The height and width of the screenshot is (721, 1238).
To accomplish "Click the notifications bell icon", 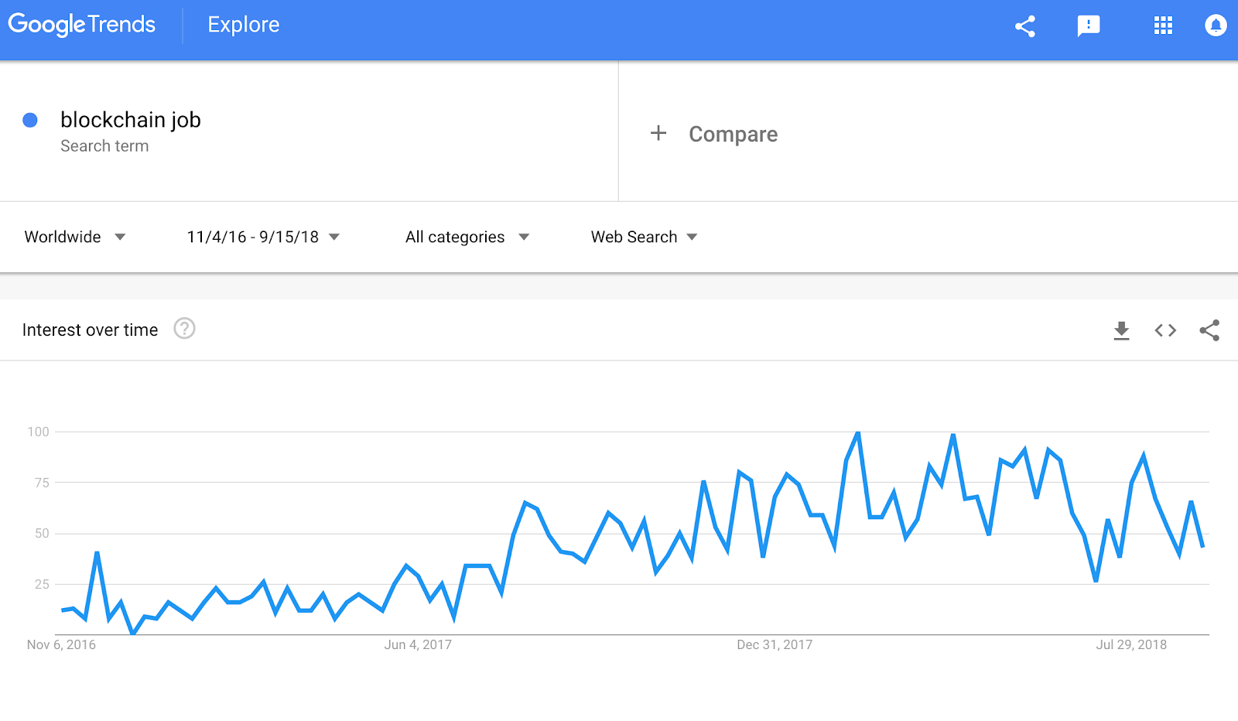I will click(1216, 26).
